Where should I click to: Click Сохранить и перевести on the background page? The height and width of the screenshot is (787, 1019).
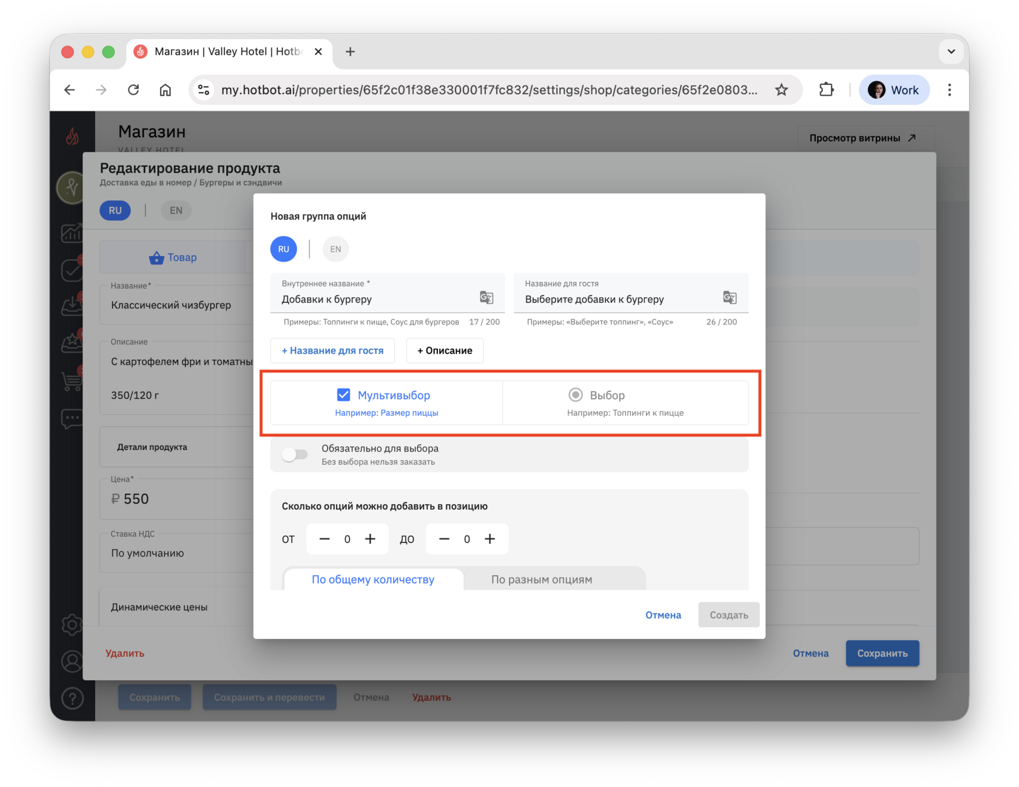(x=269, y=698)
